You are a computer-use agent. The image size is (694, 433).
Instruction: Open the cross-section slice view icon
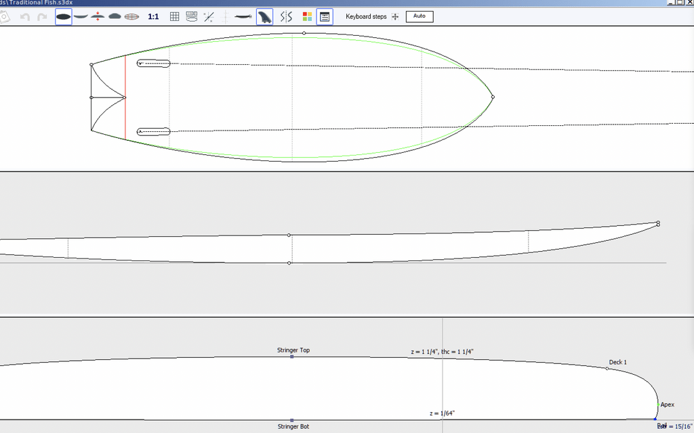115,16
